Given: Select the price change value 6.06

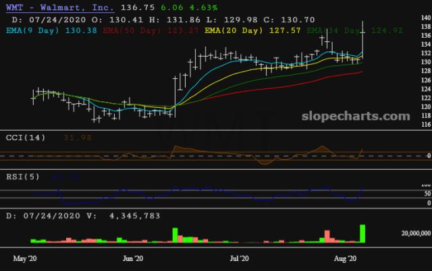Looking at the screenshot, I should (172, 7).
